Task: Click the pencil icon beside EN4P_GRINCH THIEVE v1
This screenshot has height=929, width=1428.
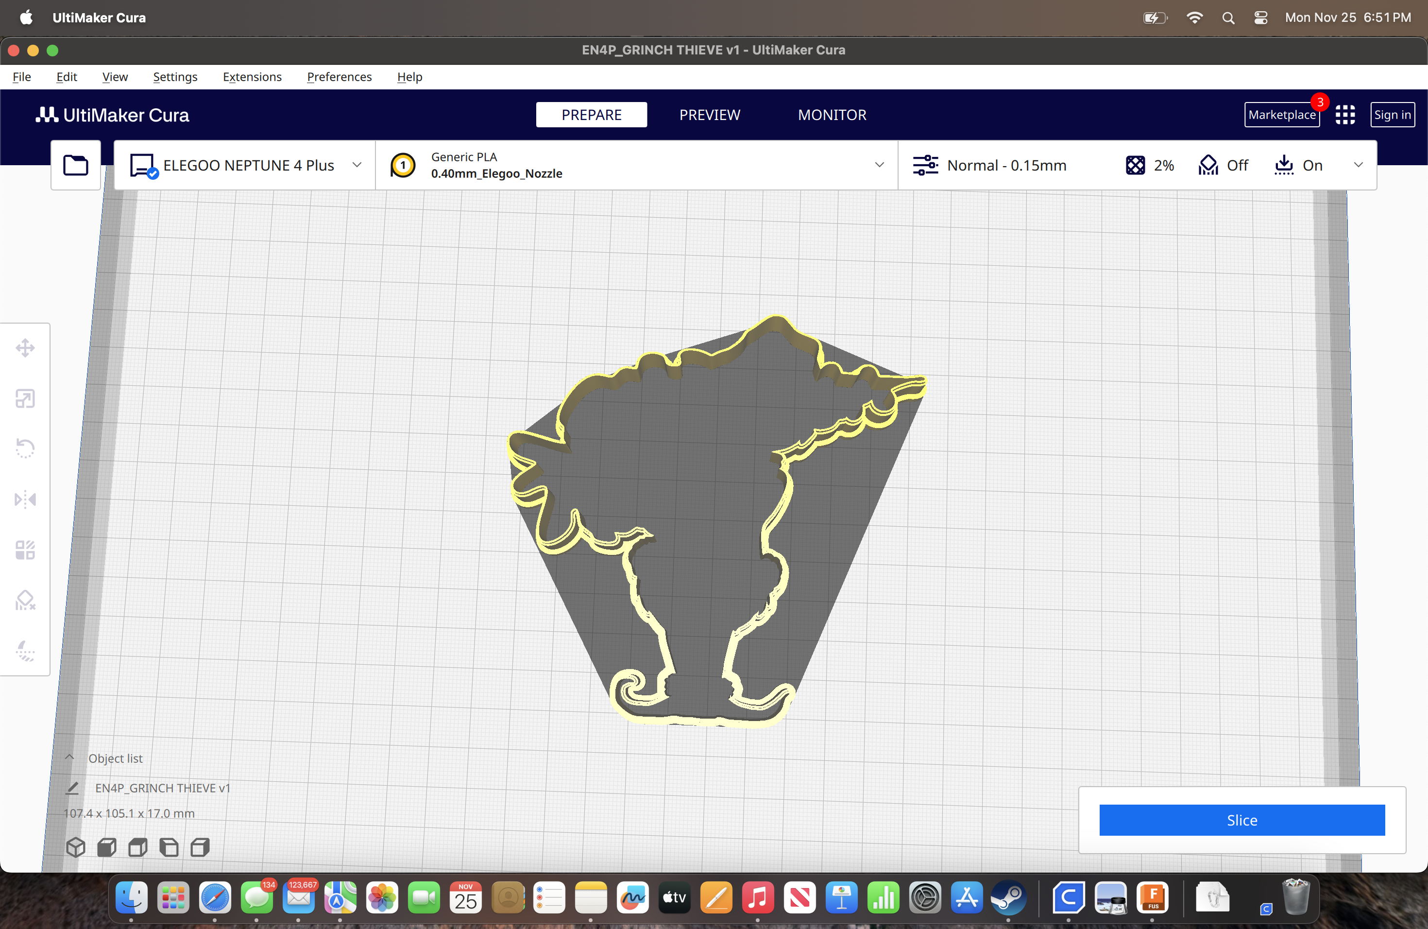Action: coord(72,788)
